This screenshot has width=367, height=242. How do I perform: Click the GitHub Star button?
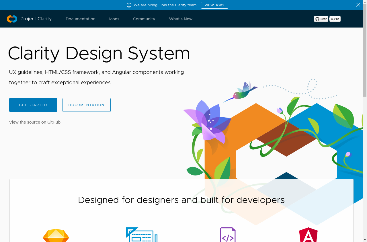click(x=321, y=19)
